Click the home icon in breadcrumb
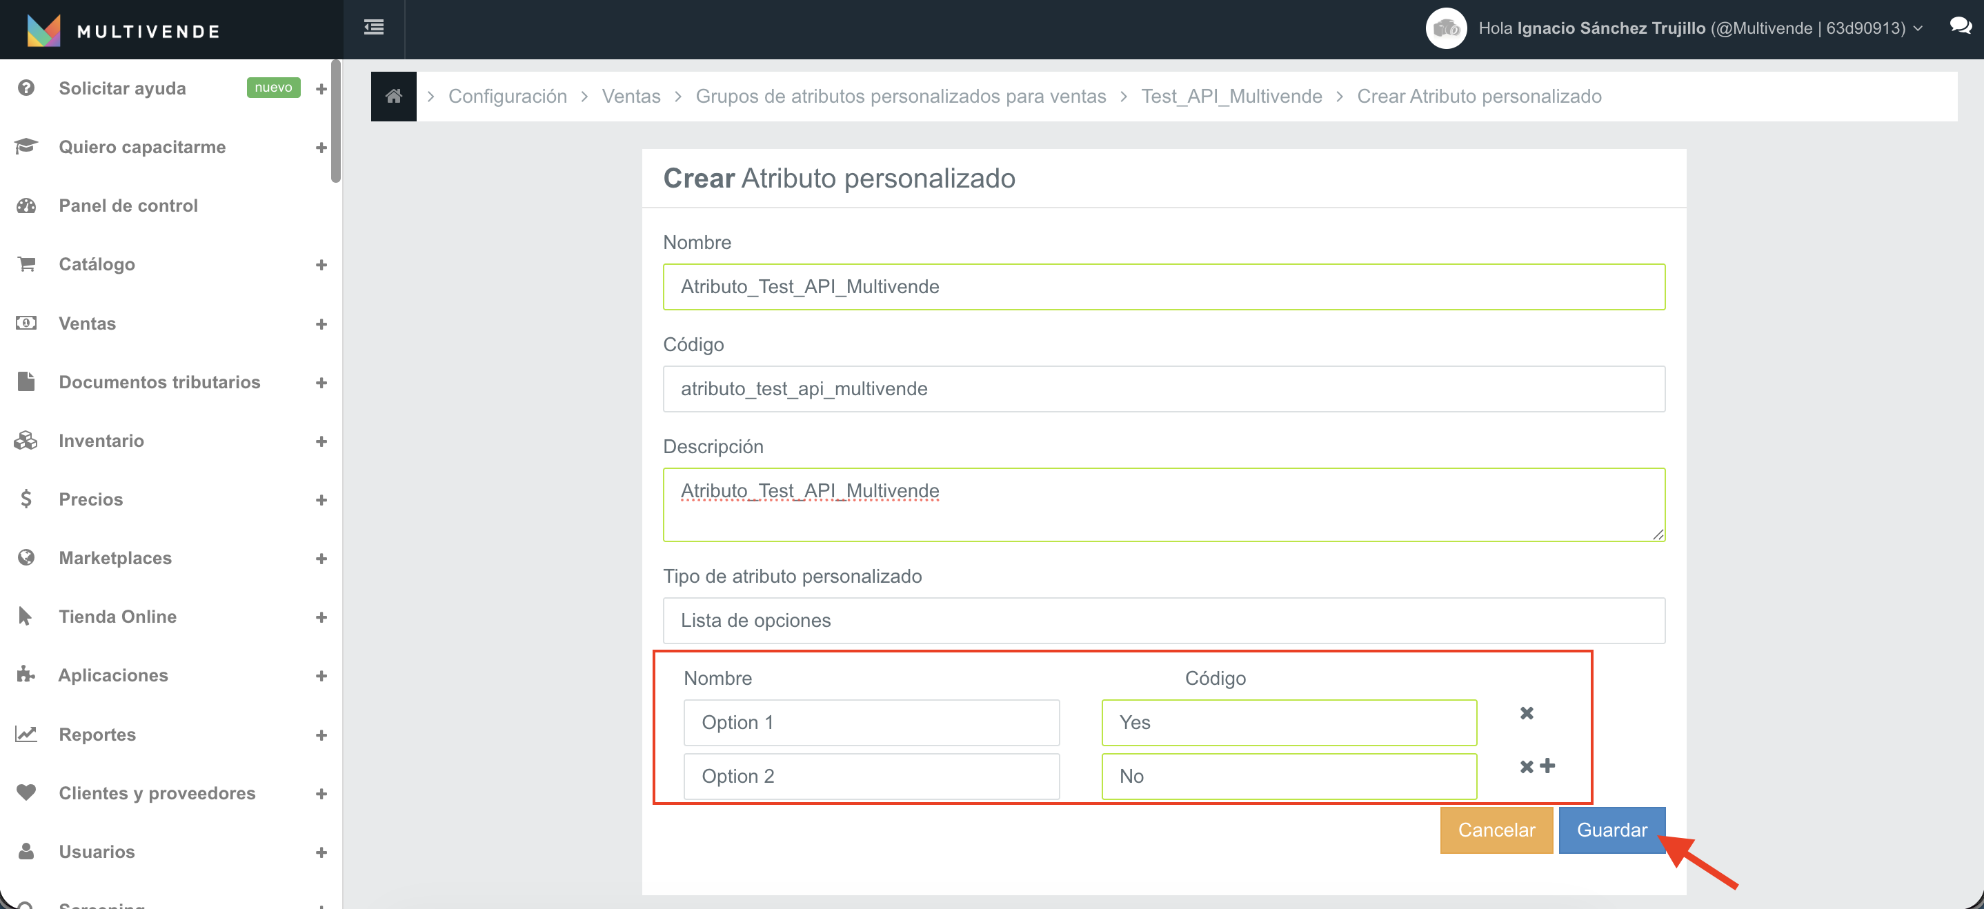The image size is (1984, 909). 394,97
